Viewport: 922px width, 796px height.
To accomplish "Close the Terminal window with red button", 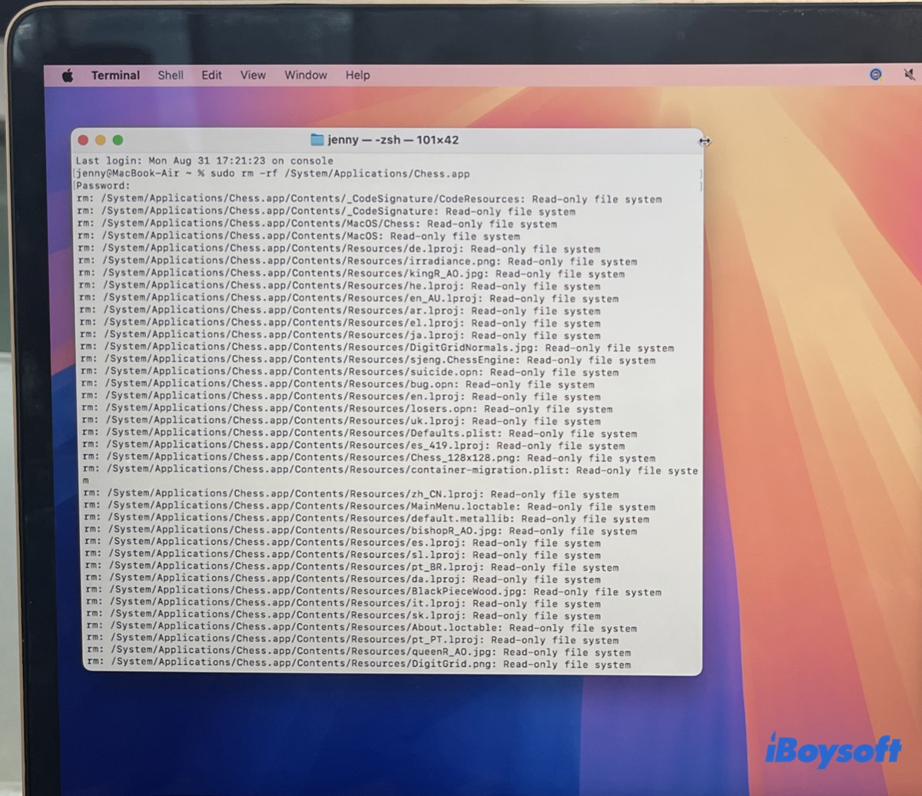I will [x=83, y=140].
